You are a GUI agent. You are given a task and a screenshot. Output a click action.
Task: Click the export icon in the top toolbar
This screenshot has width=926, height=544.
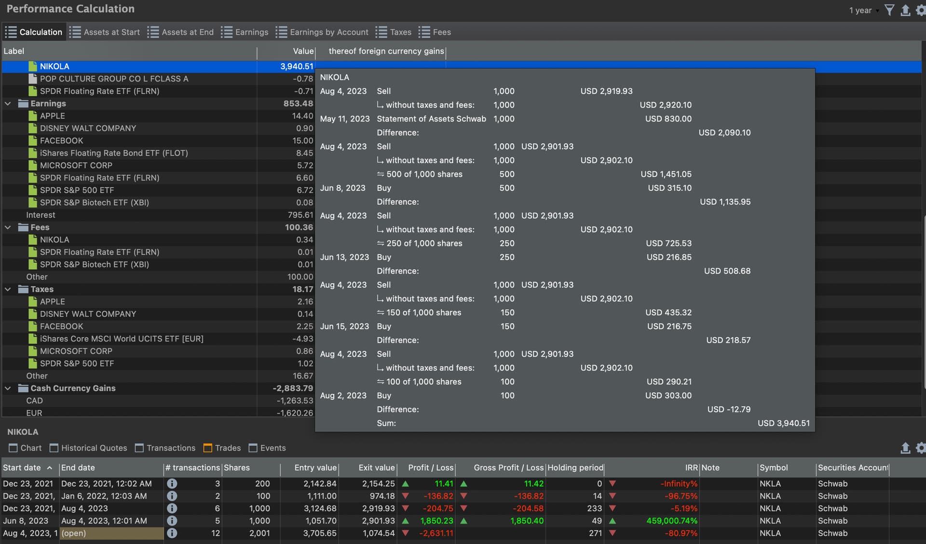905,10
